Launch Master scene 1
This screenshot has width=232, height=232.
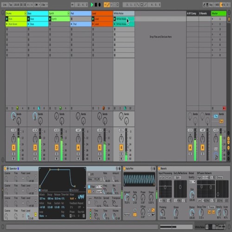(x=213, y=19)
